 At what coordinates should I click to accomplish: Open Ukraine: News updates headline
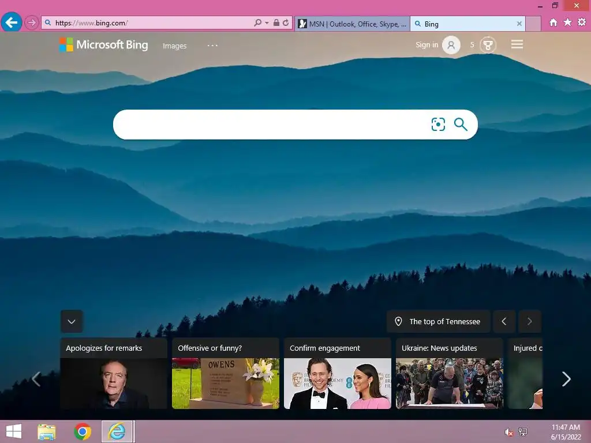point(439,348)
